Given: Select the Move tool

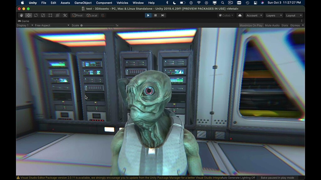Looking at the screenshot, I should (28, 15).
